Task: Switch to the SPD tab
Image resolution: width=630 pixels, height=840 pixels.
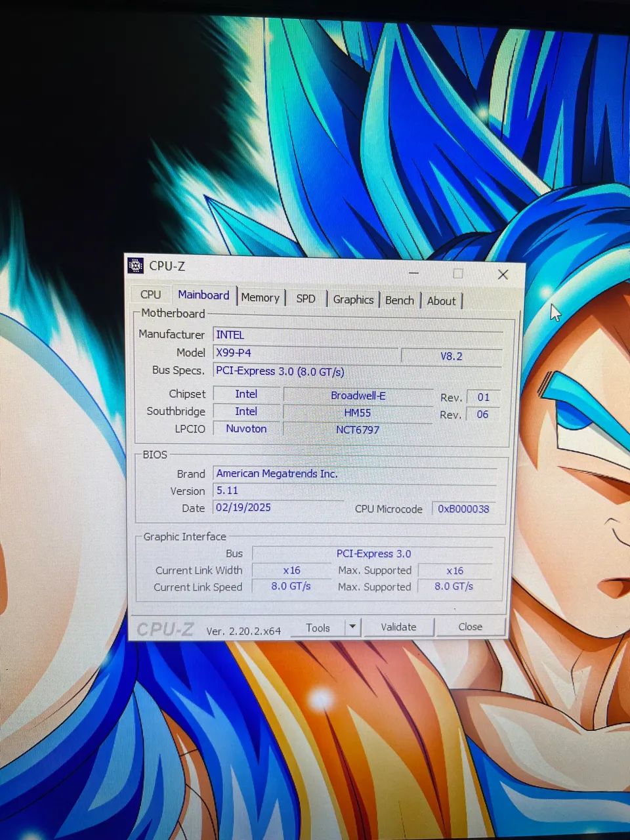Action: pyautogui.click(x=306, y=299)
